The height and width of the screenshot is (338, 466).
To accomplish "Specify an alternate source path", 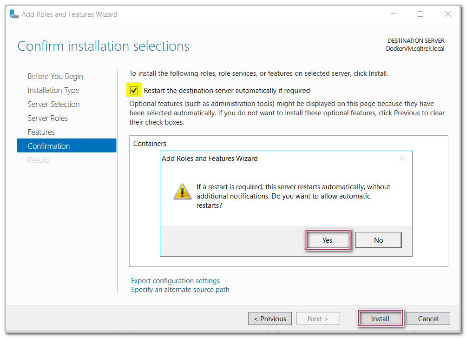I will tap(180, 289).
